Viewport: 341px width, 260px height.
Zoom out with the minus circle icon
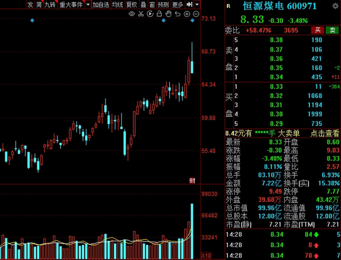tap(196, 14)
